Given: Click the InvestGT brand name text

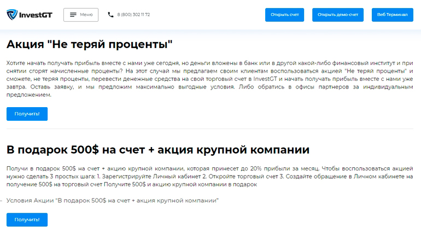Looking at the screenshot, I should 36,15.
